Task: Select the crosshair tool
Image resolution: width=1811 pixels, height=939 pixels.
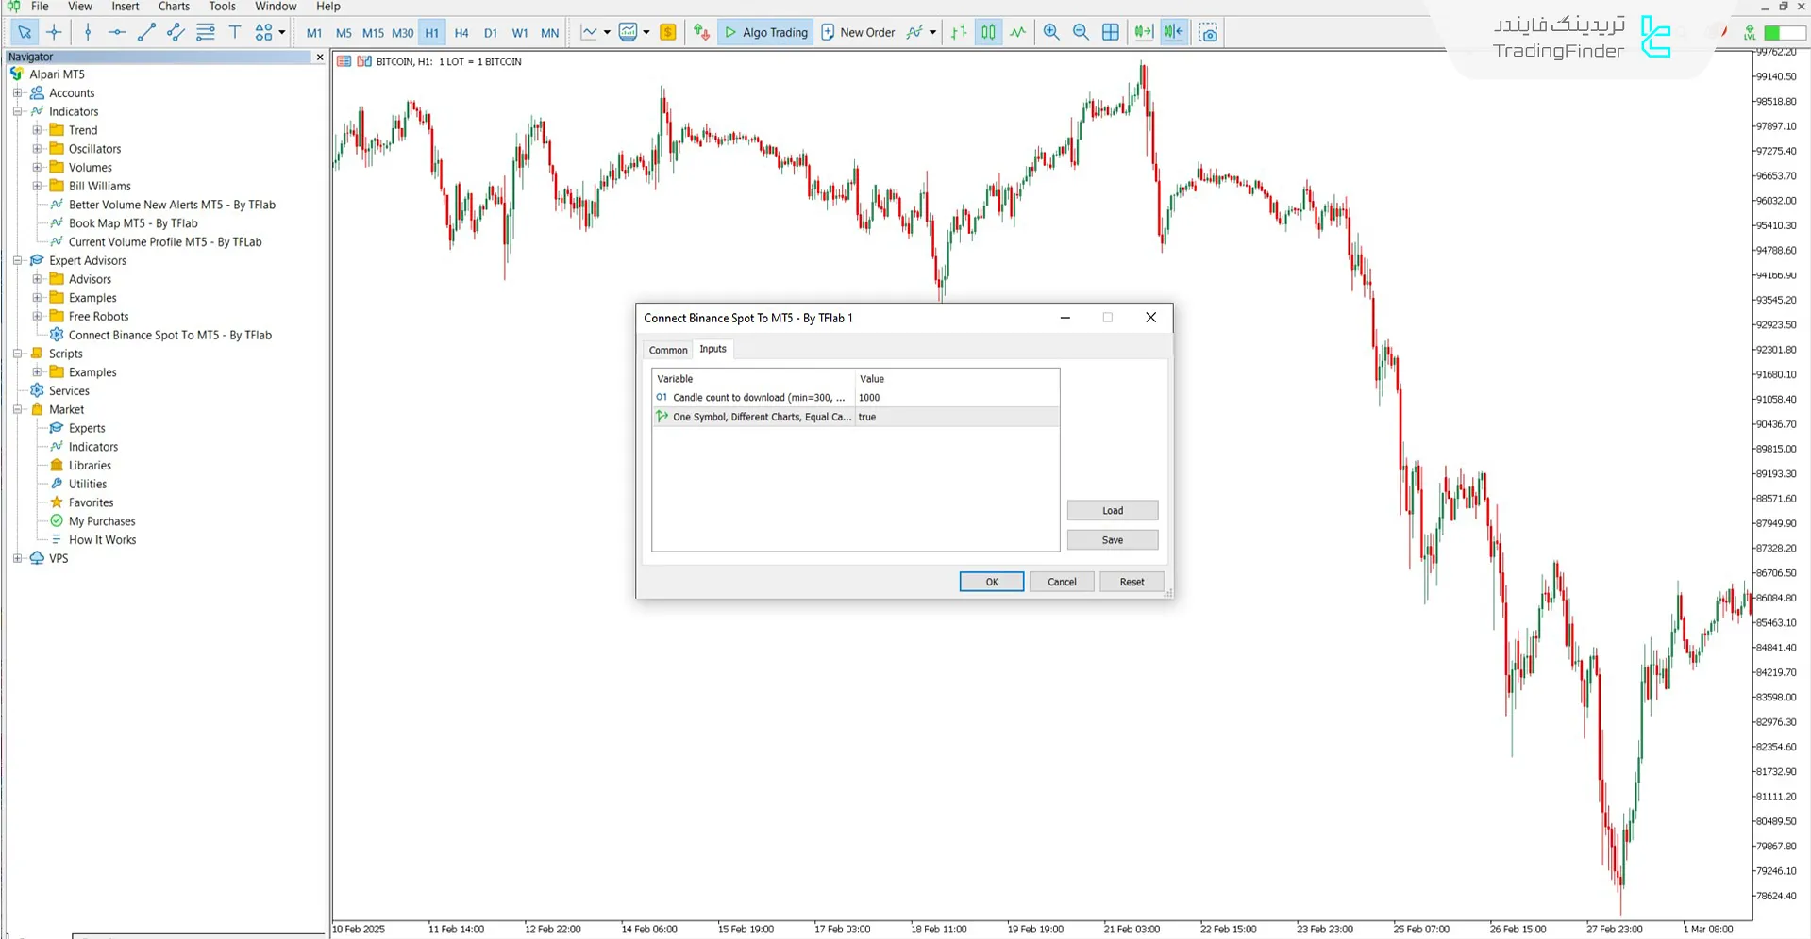Action: (x=54, y=32)
